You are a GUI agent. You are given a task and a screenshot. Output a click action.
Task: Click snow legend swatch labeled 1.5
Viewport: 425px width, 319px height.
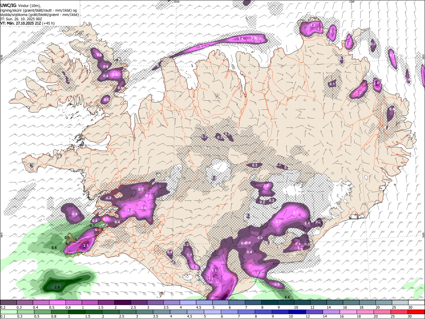click(x=106, y=303)
